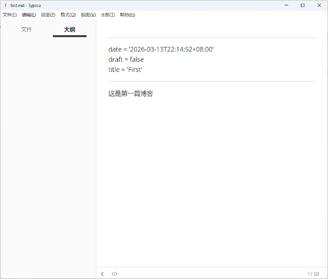This screenshot has height=279, width=328.
Task: Click the Typora app icon in title bar
Action: (x=5, y=5)
